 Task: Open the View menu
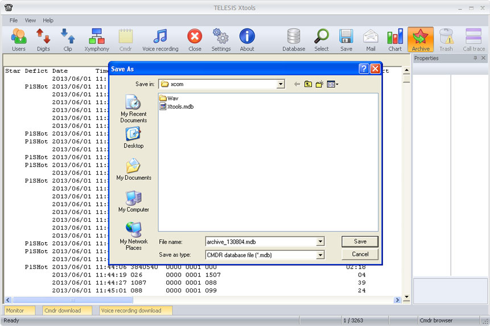pos(30,20)
